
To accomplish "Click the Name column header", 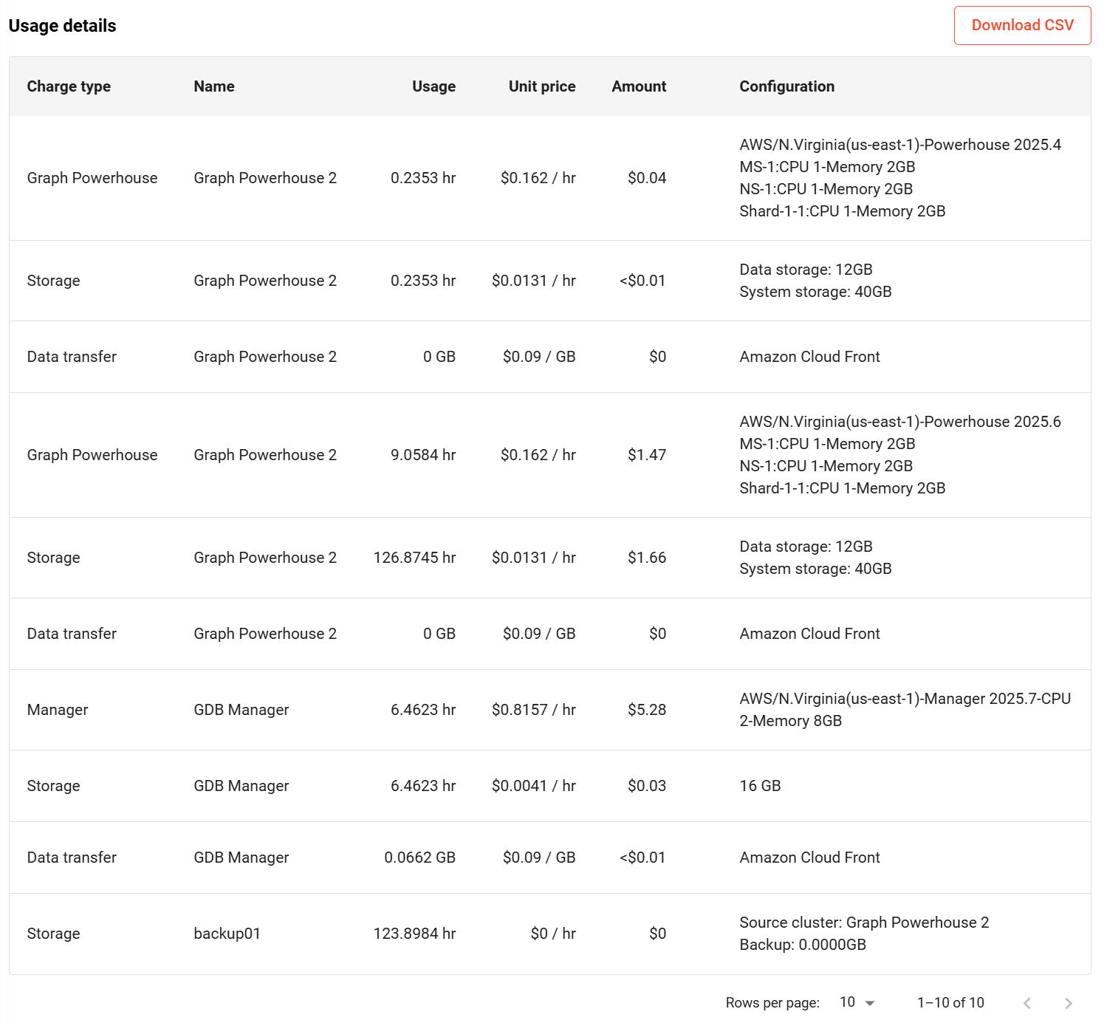I will (x=214, y=86).
